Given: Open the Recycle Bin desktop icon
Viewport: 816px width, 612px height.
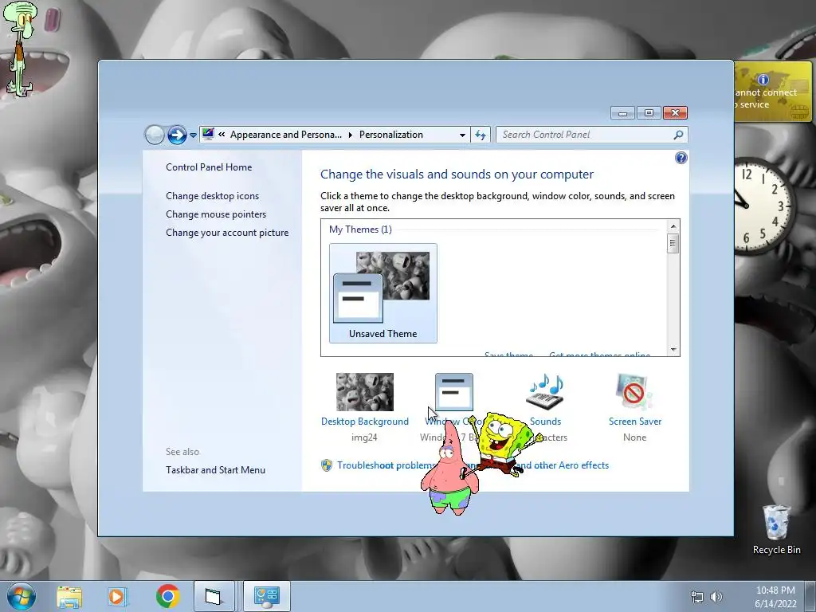Looking at the screenshot, I should pos(776,530).
